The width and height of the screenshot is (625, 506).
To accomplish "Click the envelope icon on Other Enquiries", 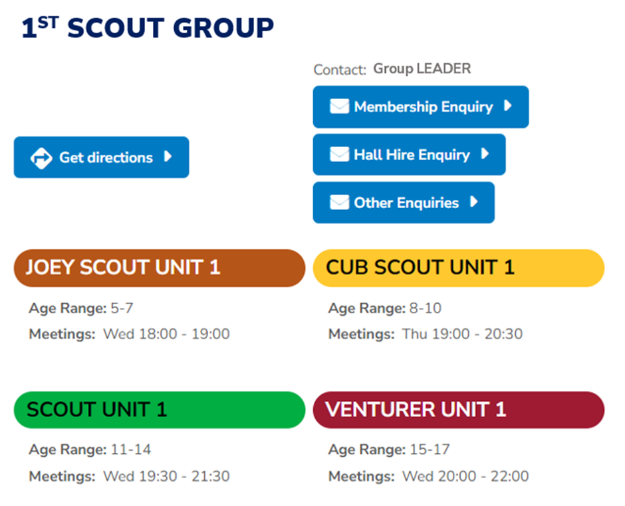I will coord(339,202).
